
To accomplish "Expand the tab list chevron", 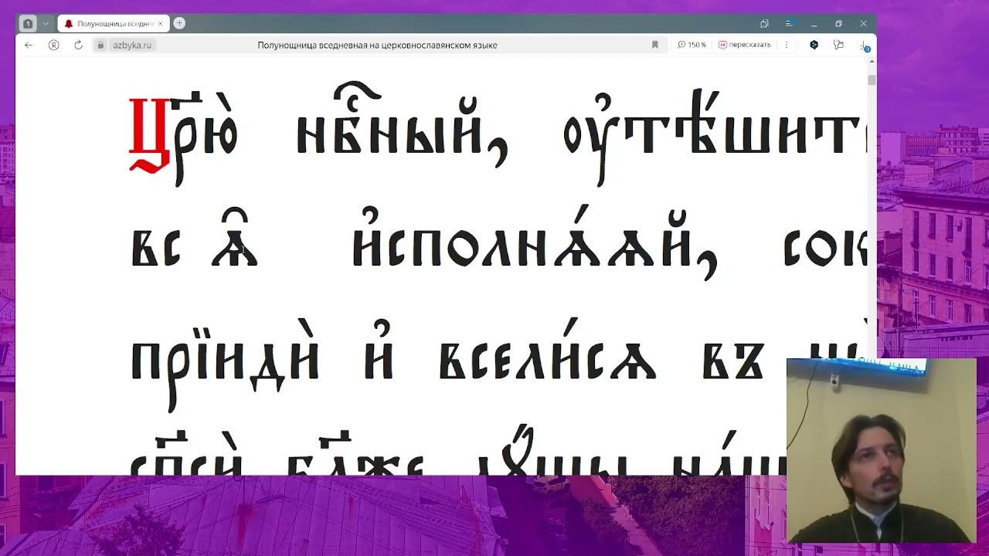I will pos(46,23).
